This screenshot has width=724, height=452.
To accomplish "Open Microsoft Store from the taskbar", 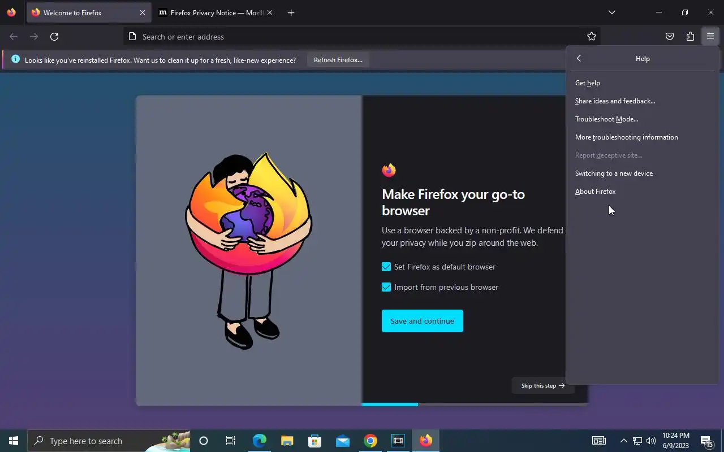I will coord(314,441).
